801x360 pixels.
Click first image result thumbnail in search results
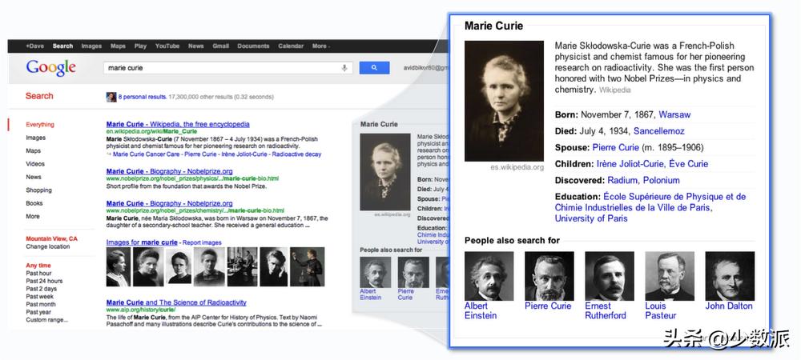118,266
